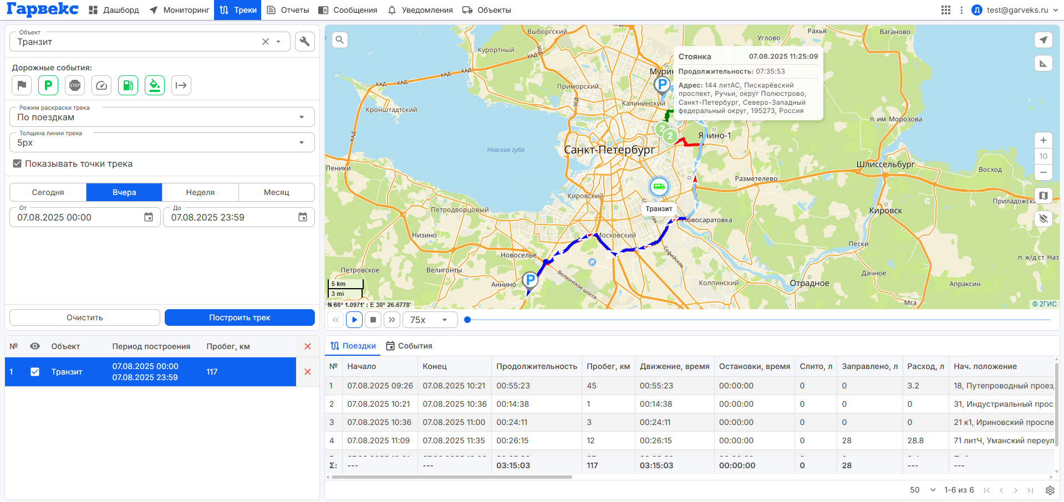
Task: Open the vertical dots options menu
Action: pyautogui.click(x=961, y=10)
